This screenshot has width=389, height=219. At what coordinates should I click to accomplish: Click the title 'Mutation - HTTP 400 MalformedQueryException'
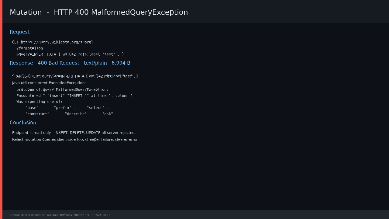tap(99, 12)
